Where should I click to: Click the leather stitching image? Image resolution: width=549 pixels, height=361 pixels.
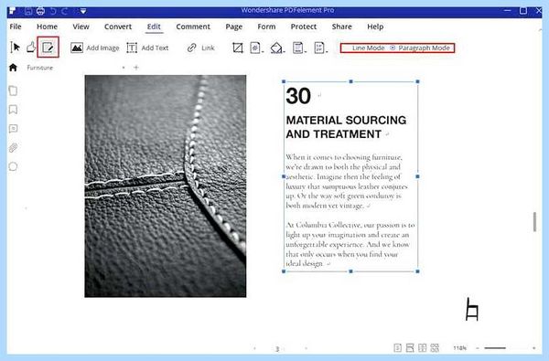tap(166, 186)
